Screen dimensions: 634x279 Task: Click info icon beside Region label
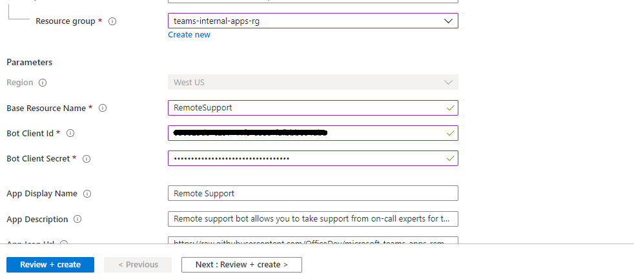[x=43, y=83]
